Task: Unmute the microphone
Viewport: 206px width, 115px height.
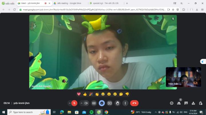Action: point(74,103)
